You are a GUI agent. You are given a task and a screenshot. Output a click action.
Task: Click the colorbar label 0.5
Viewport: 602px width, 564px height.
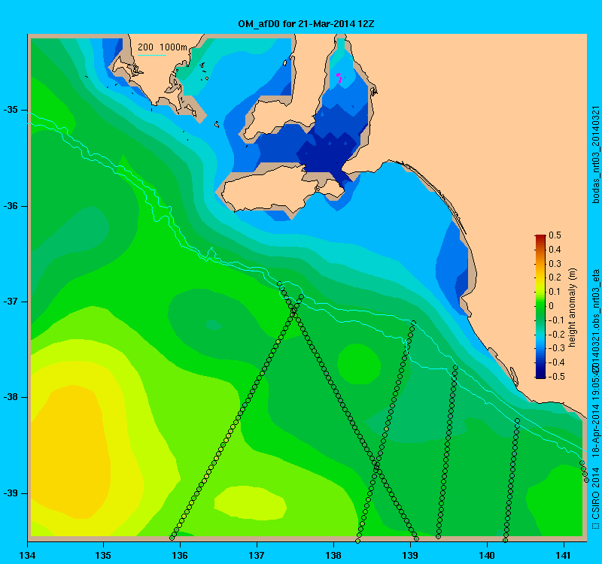[x=555, y=235]
